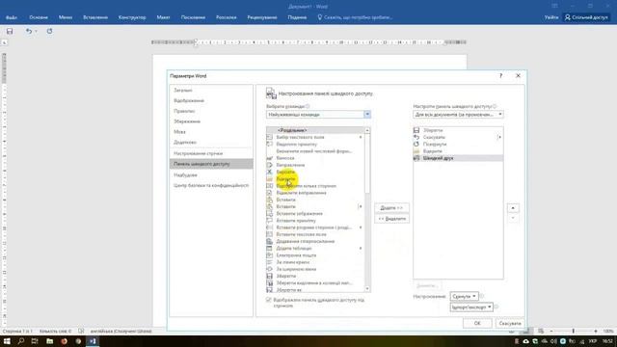Screen dimensions: 617x347
Task: Select the Відкрити folder command in left list
Action: pos(285,179)
